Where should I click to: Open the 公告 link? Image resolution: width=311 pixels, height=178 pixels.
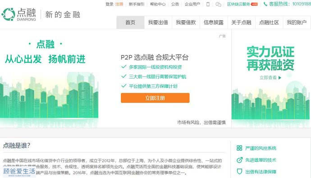(175, 4)
